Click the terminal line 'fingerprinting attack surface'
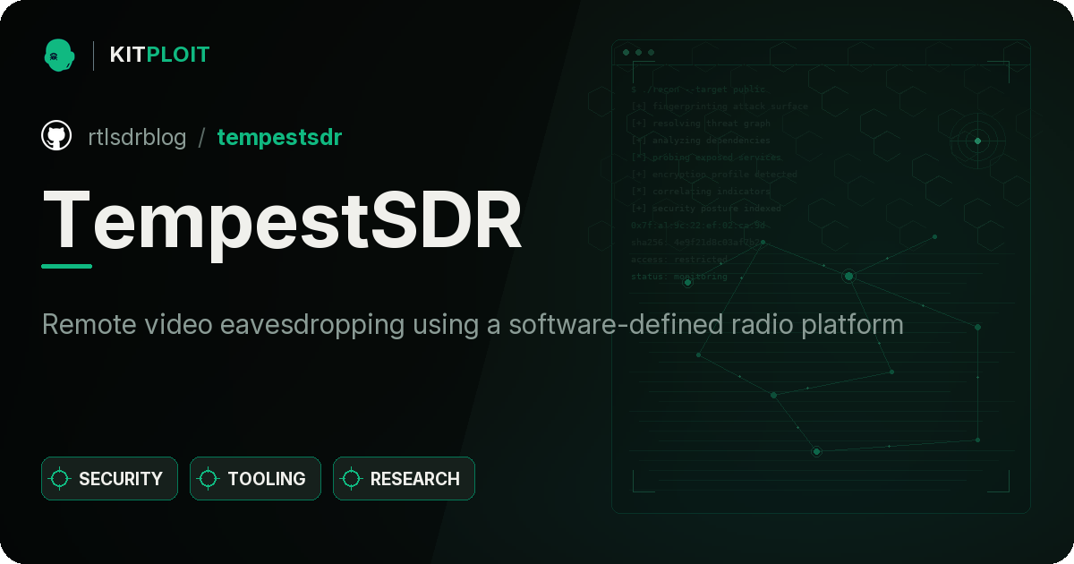Image resolution: width=1074 pixels, height=564 pixels. point(720,107)
